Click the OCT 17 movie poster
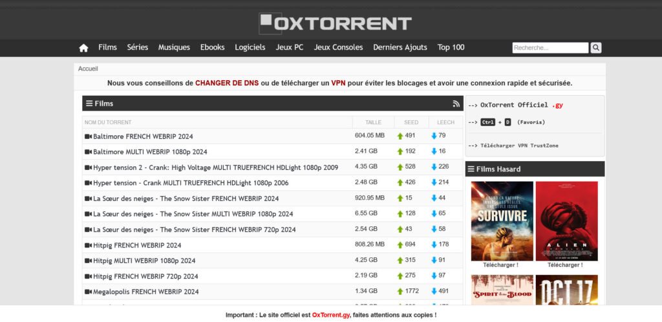This screenshot has height=322, width=662. [x=566, y=290]
